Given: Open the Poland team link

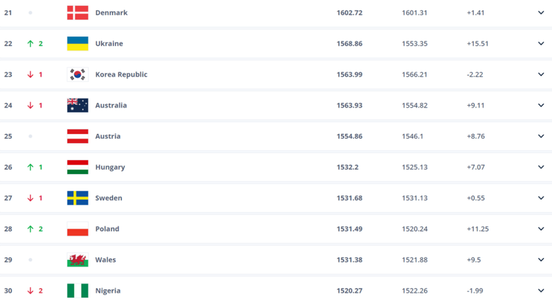Looking at the screenshot, I should point(107,229).
